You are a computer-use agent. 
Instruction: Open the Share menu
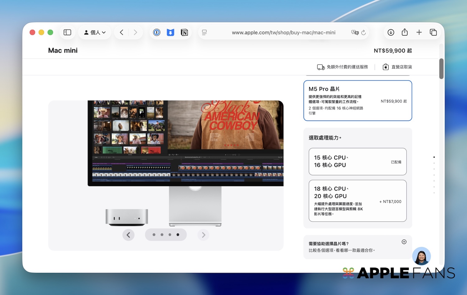tap(405, 32)
